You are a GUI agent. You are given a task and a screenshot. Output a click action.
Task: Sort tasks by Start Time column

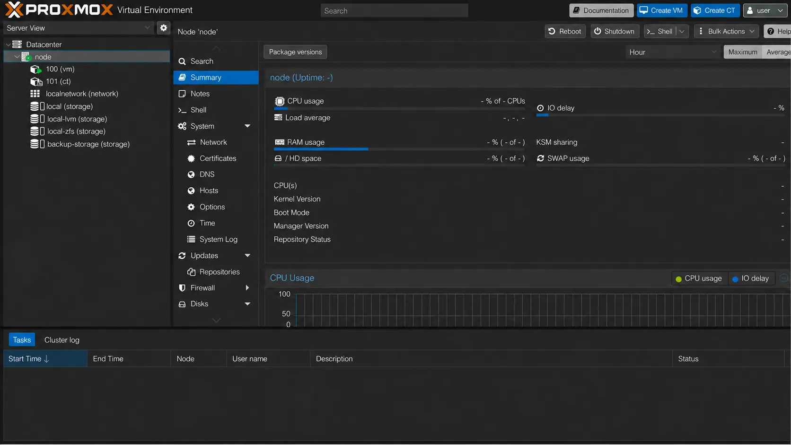point(45,359)
